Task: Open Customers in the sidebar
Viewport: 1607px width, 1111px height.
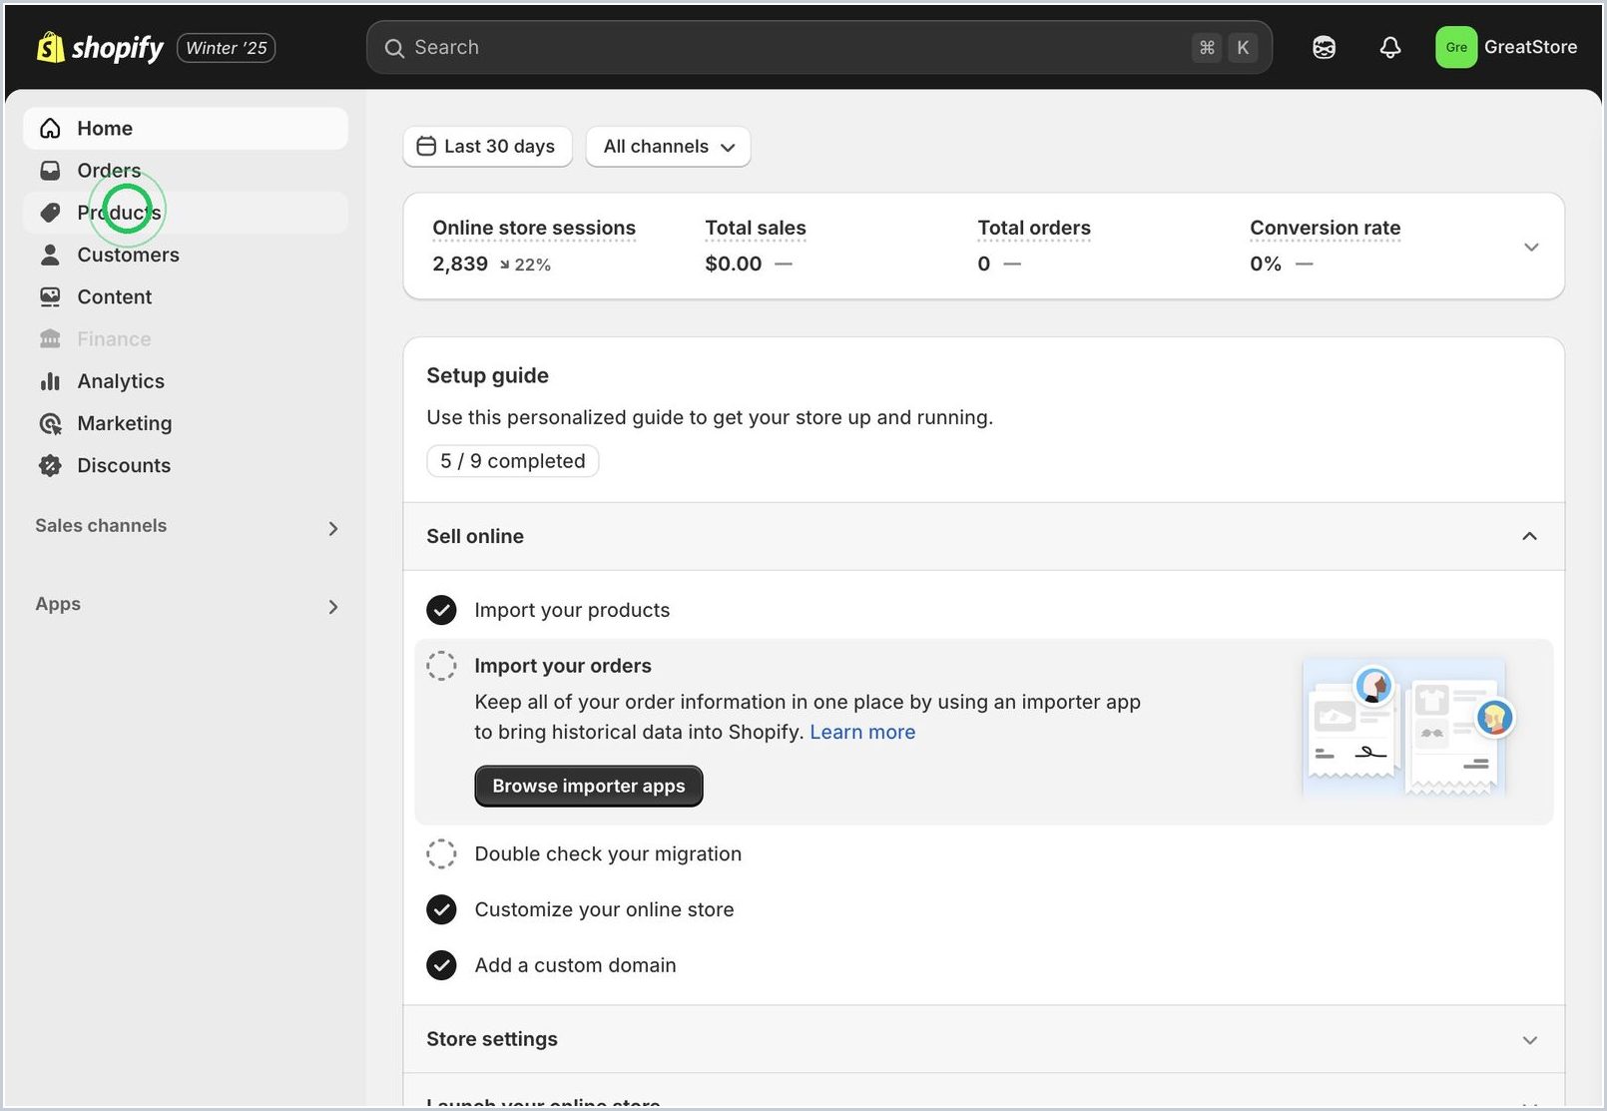Action: [x=186, y=255]
